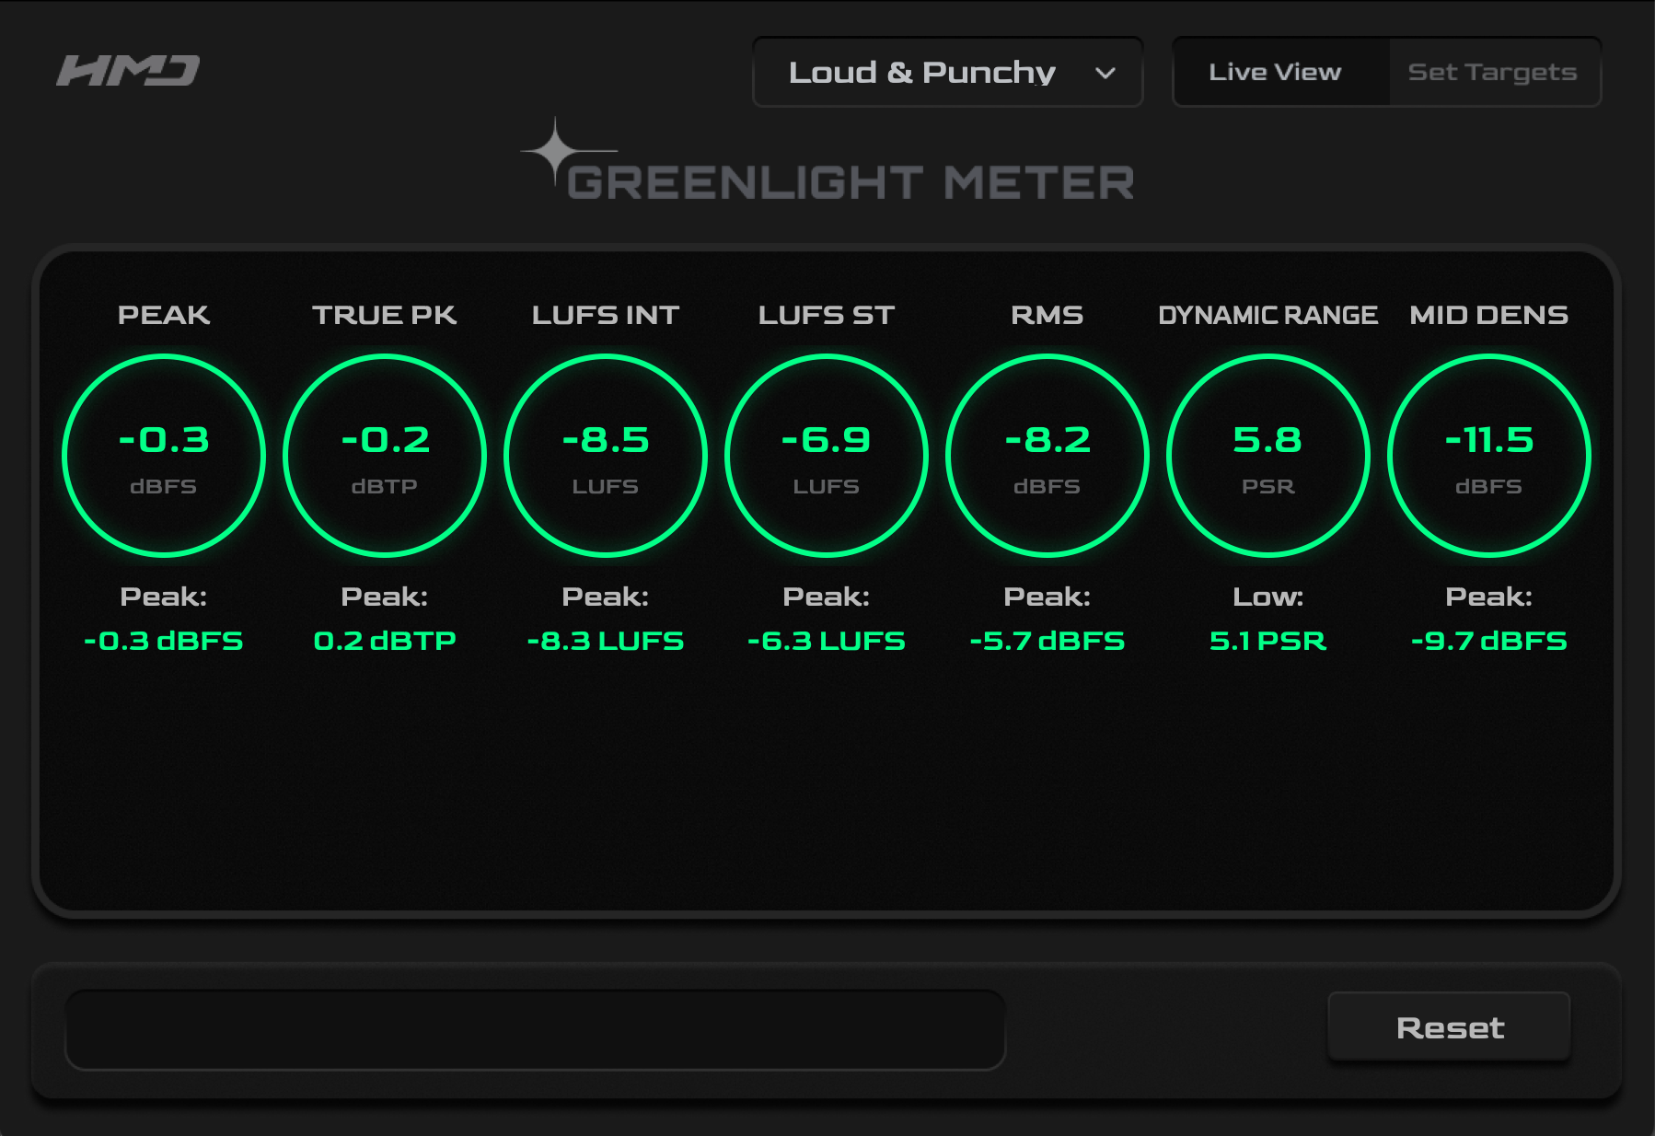Select the TRUE PK circular meter
Viewport: 1655px width, 1136px height.
(385, 456)
